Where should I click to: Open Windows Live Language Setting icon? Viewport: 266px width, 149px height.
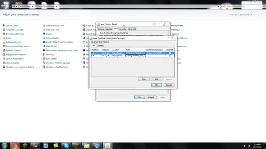click(x=4, y=67)
